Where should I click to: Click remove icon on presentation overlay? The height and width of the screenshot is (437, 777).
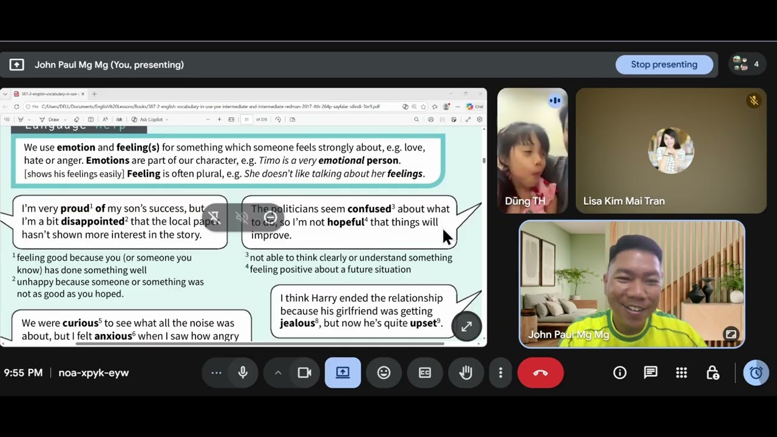271,217
